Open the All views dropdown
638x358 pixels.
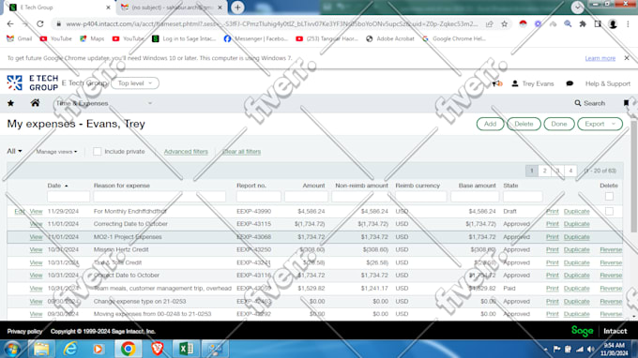(14, 151)
